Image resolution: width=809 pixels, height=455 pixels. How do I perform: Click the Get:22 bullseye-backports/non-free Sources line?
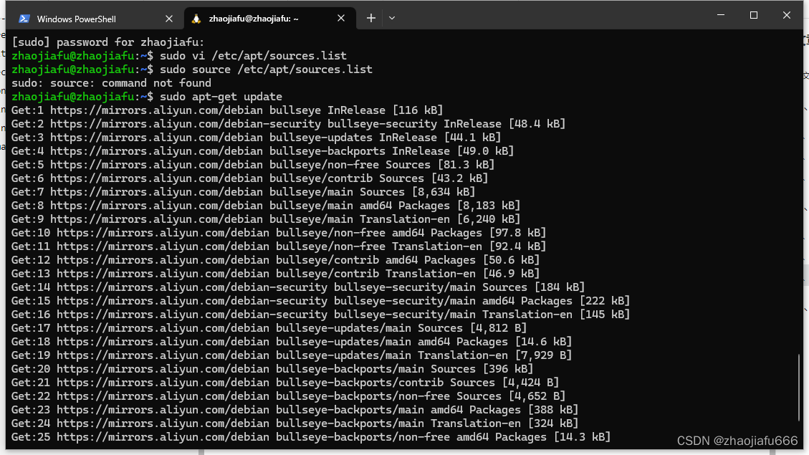tap(288, 396)
